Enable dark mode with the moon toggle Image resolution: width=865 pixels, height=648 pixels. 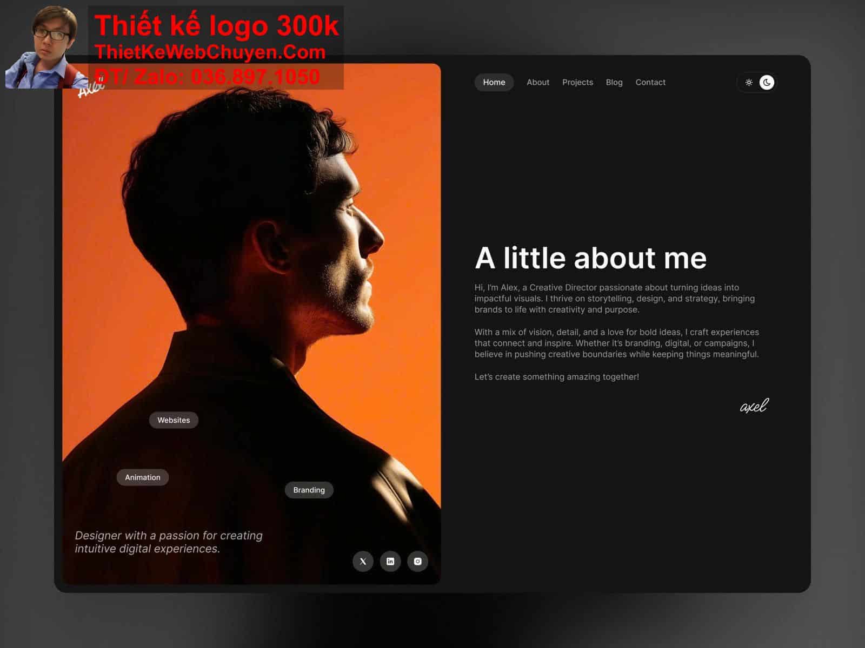[x=767, y=82]
